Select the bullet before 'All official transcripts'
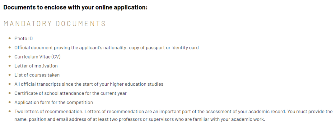 coord(9,84)
